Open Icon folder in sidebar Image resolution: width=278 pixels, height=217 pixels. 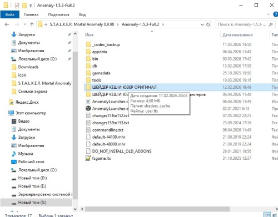point(22,75)
